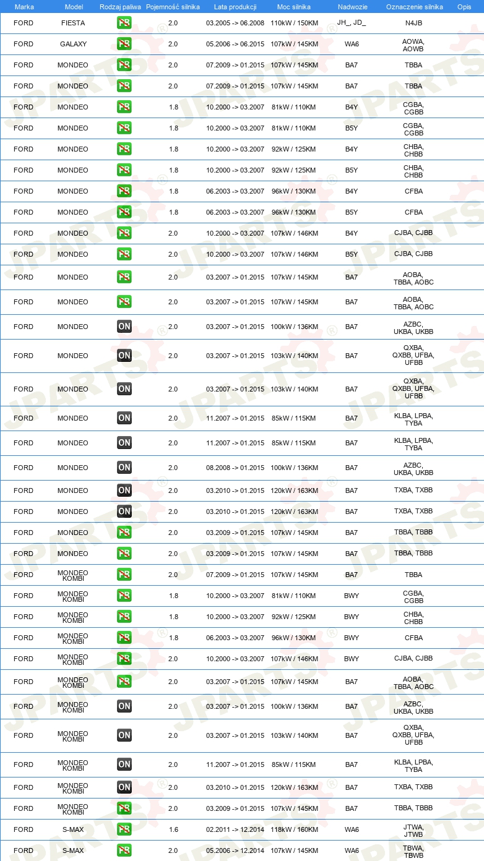Click production dates 02.2011 -> 12.2014
This screenshot has width=484, height=861.
click(235, 829)
